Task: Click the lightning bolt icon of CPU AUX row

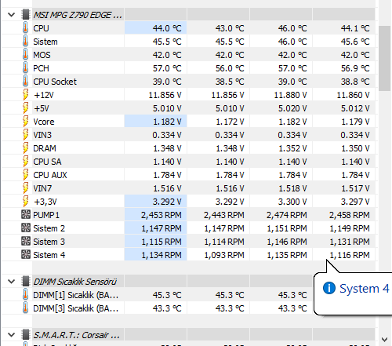Action: [26, 175]
